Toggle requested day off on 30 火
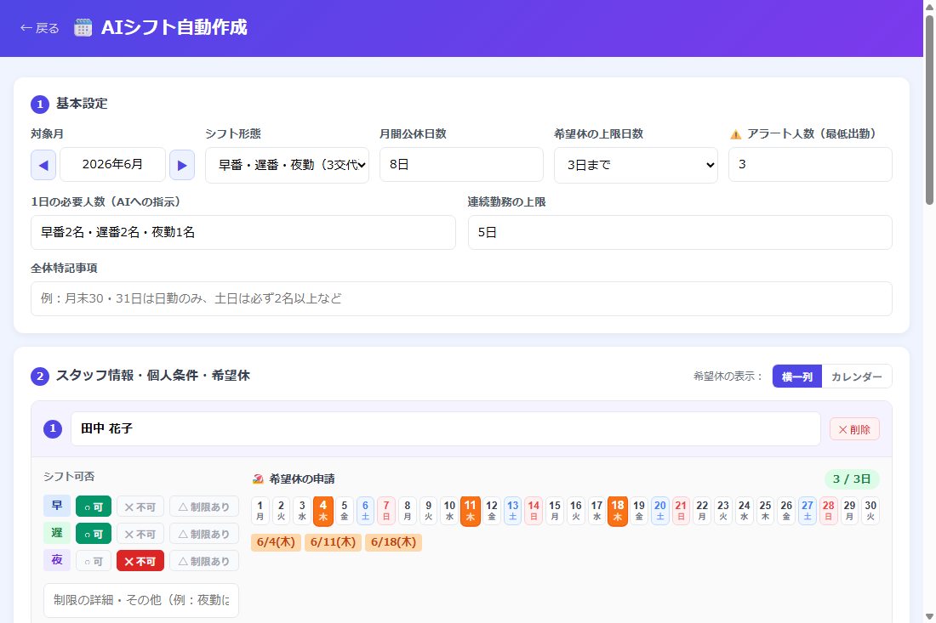 870,511
